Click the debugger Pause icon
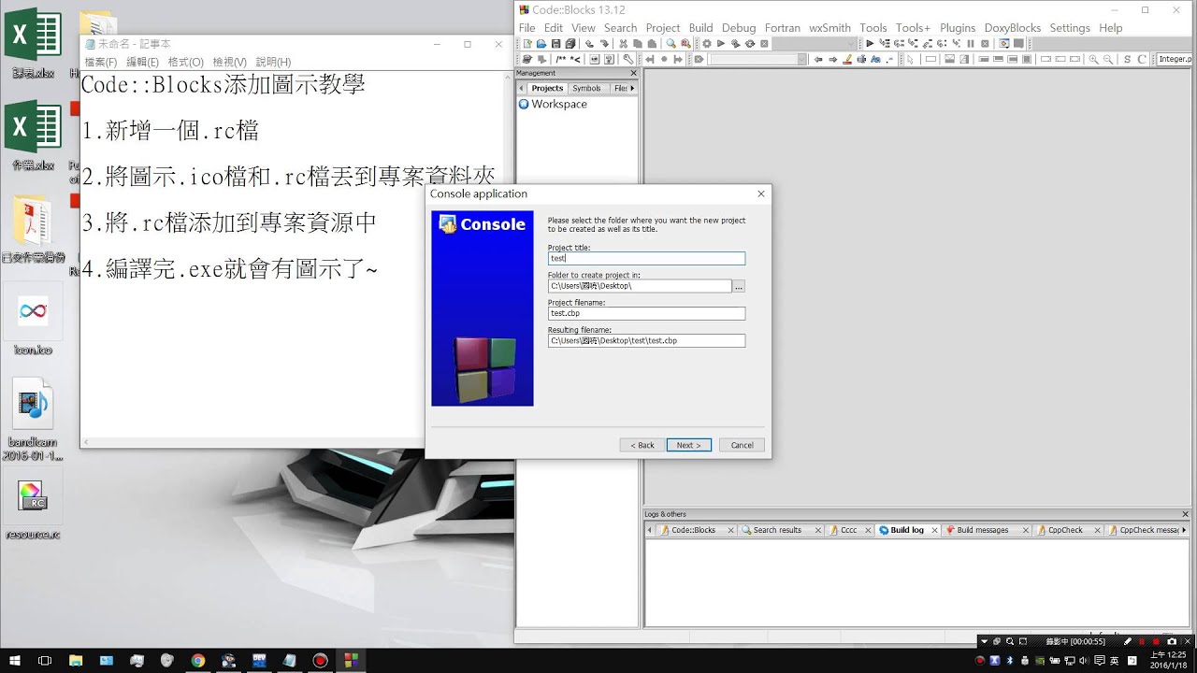Image resolution: width=1197 pixels, height=673 pixels. (971, 43)
